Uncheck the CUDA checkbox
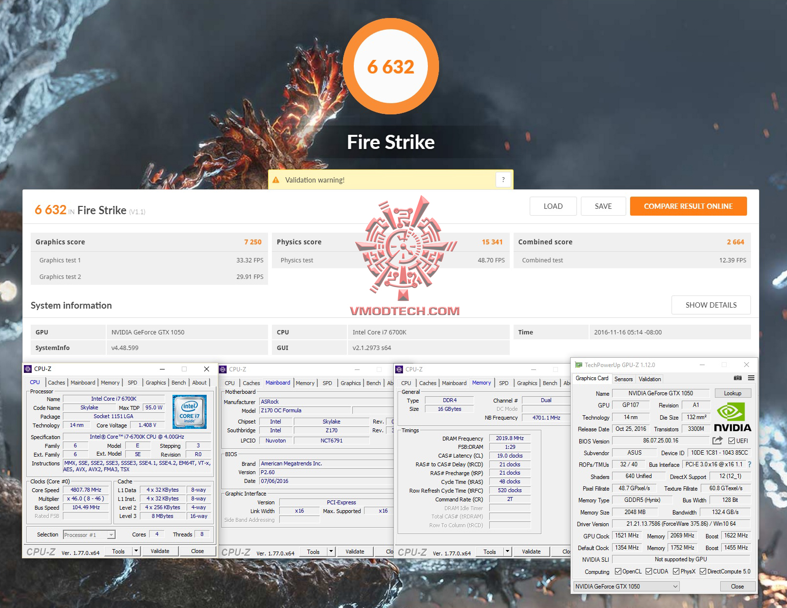This screenshot has height=608, width=787. (x=648, y=571)
